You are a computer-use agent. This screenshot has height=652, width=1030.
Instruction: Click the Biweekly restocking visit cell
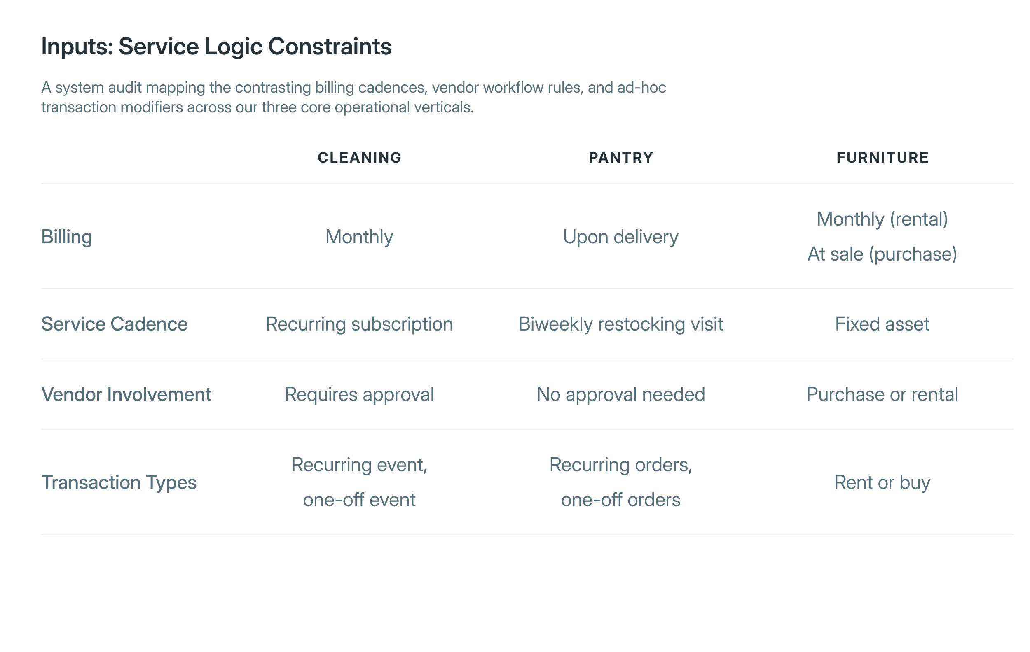[x=620, y=324]
